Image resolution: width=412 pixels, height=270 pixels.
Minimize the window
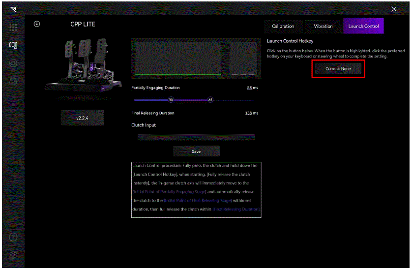click(x=376, y=9)
